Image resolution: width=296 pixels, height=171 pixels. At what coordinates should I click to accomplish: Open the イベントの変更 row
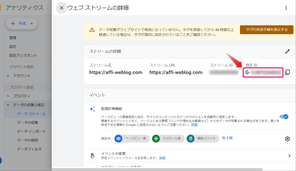[x=190, y=156]
